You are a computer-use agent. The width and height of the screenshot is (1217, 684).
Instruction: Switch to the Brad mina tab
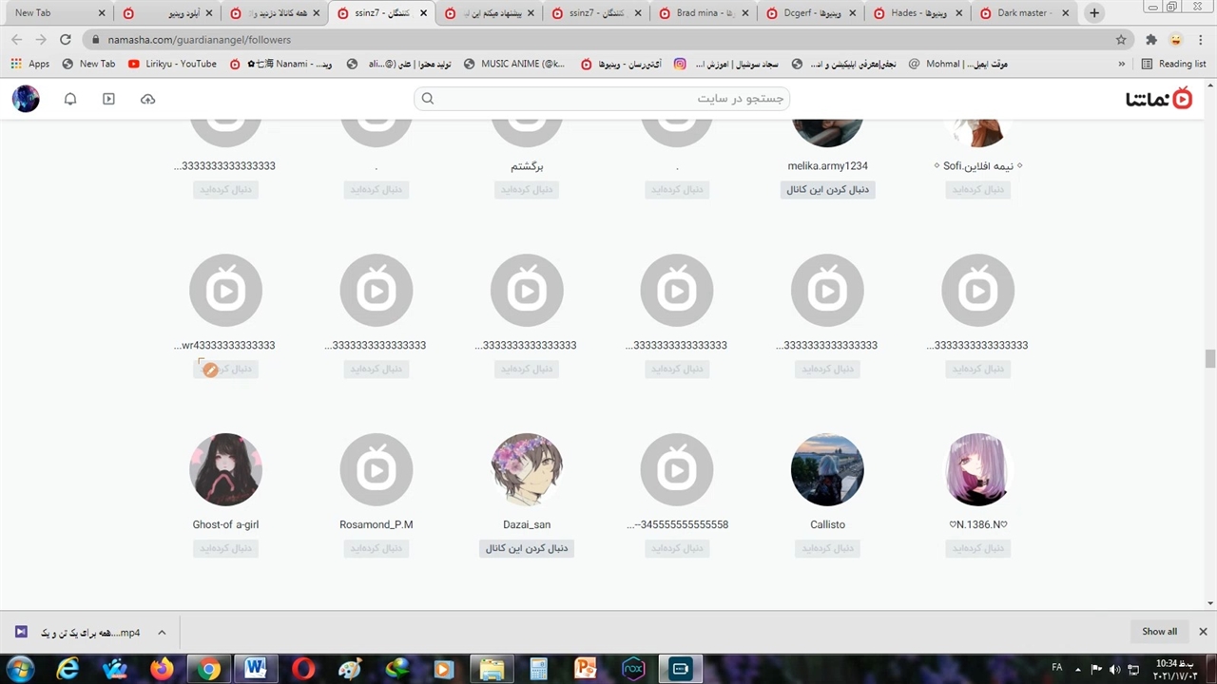point(704,13)
